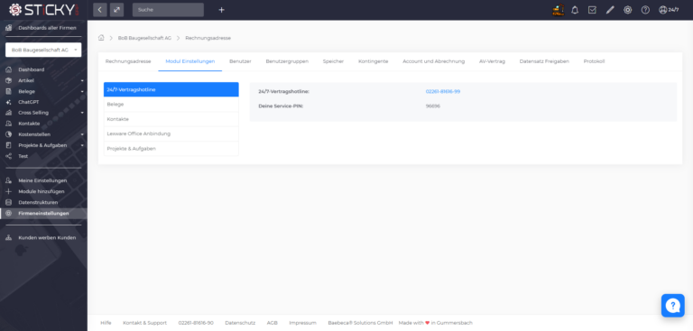Viewport: 693px width, 331px height.
Task: Click the pencil edit icon in header
Action: pos(610,10)
